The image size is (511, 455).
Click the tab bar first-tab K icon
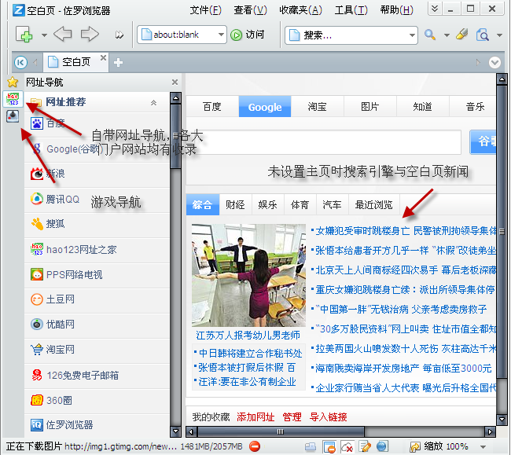pos(20,62)
